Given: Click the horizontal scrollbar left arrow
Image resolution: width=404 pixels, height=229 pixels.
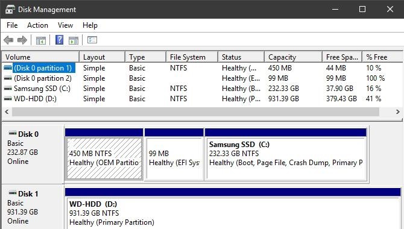Looking at the screenshot, I should [7, 112].
